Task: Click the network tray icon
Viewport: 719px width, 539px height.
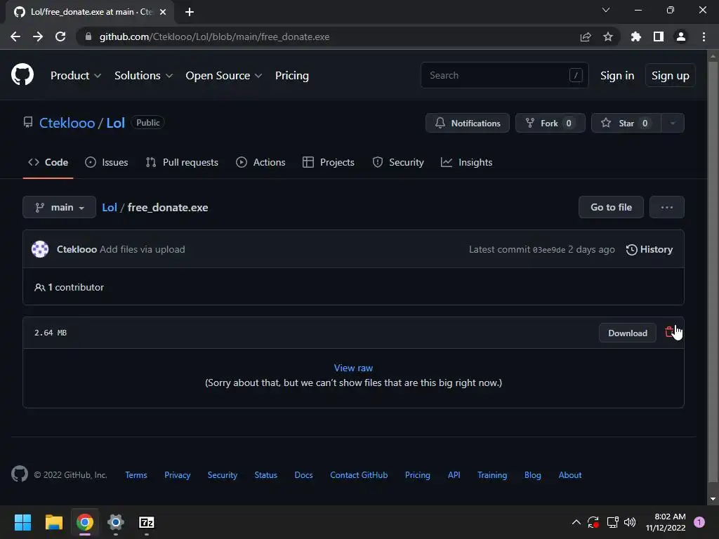Action: coord(612,522)
